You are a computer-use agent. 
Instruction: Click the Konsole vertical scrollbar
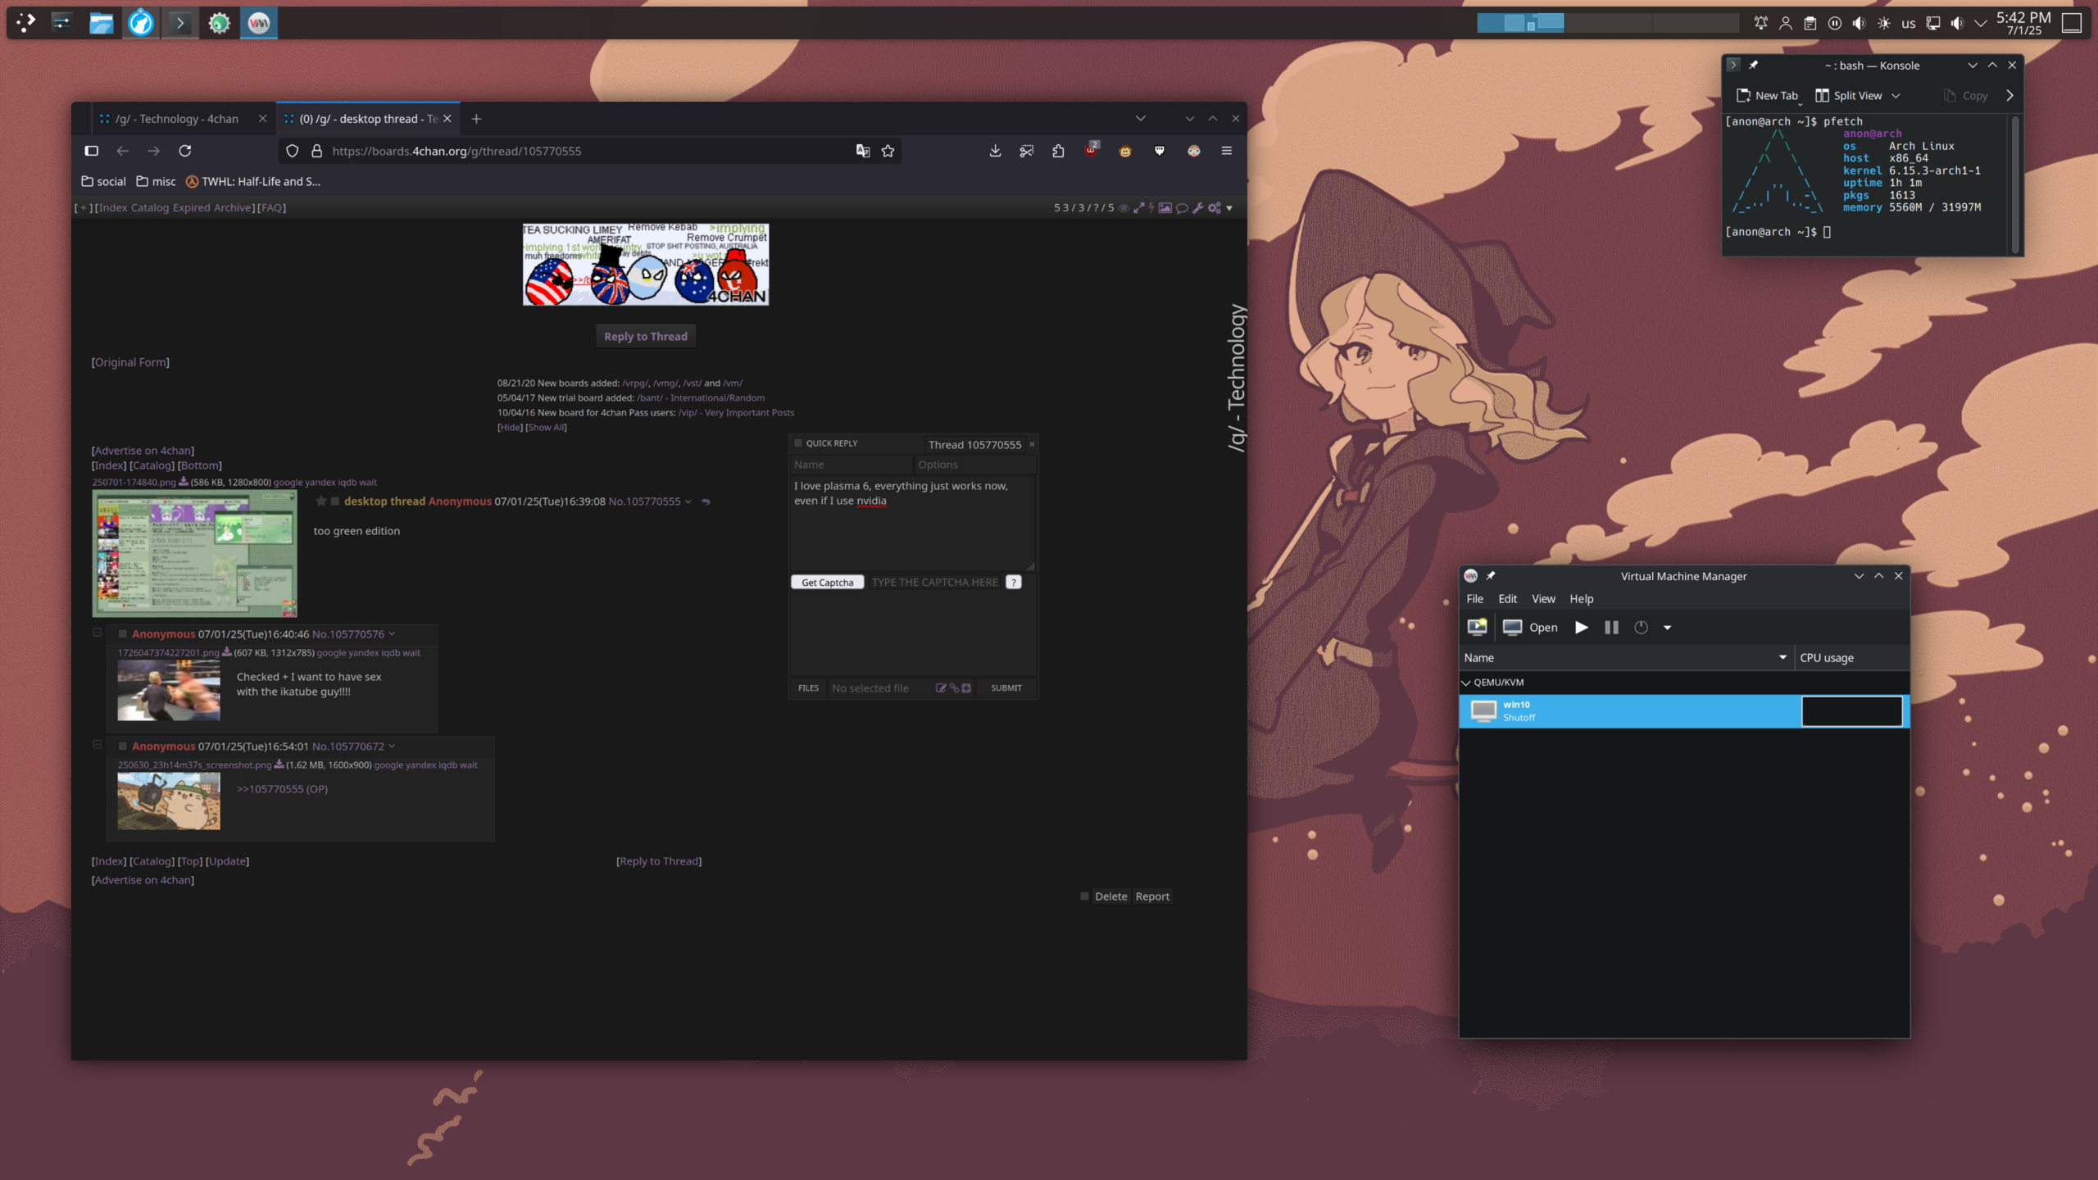(x=2014, y=184)
